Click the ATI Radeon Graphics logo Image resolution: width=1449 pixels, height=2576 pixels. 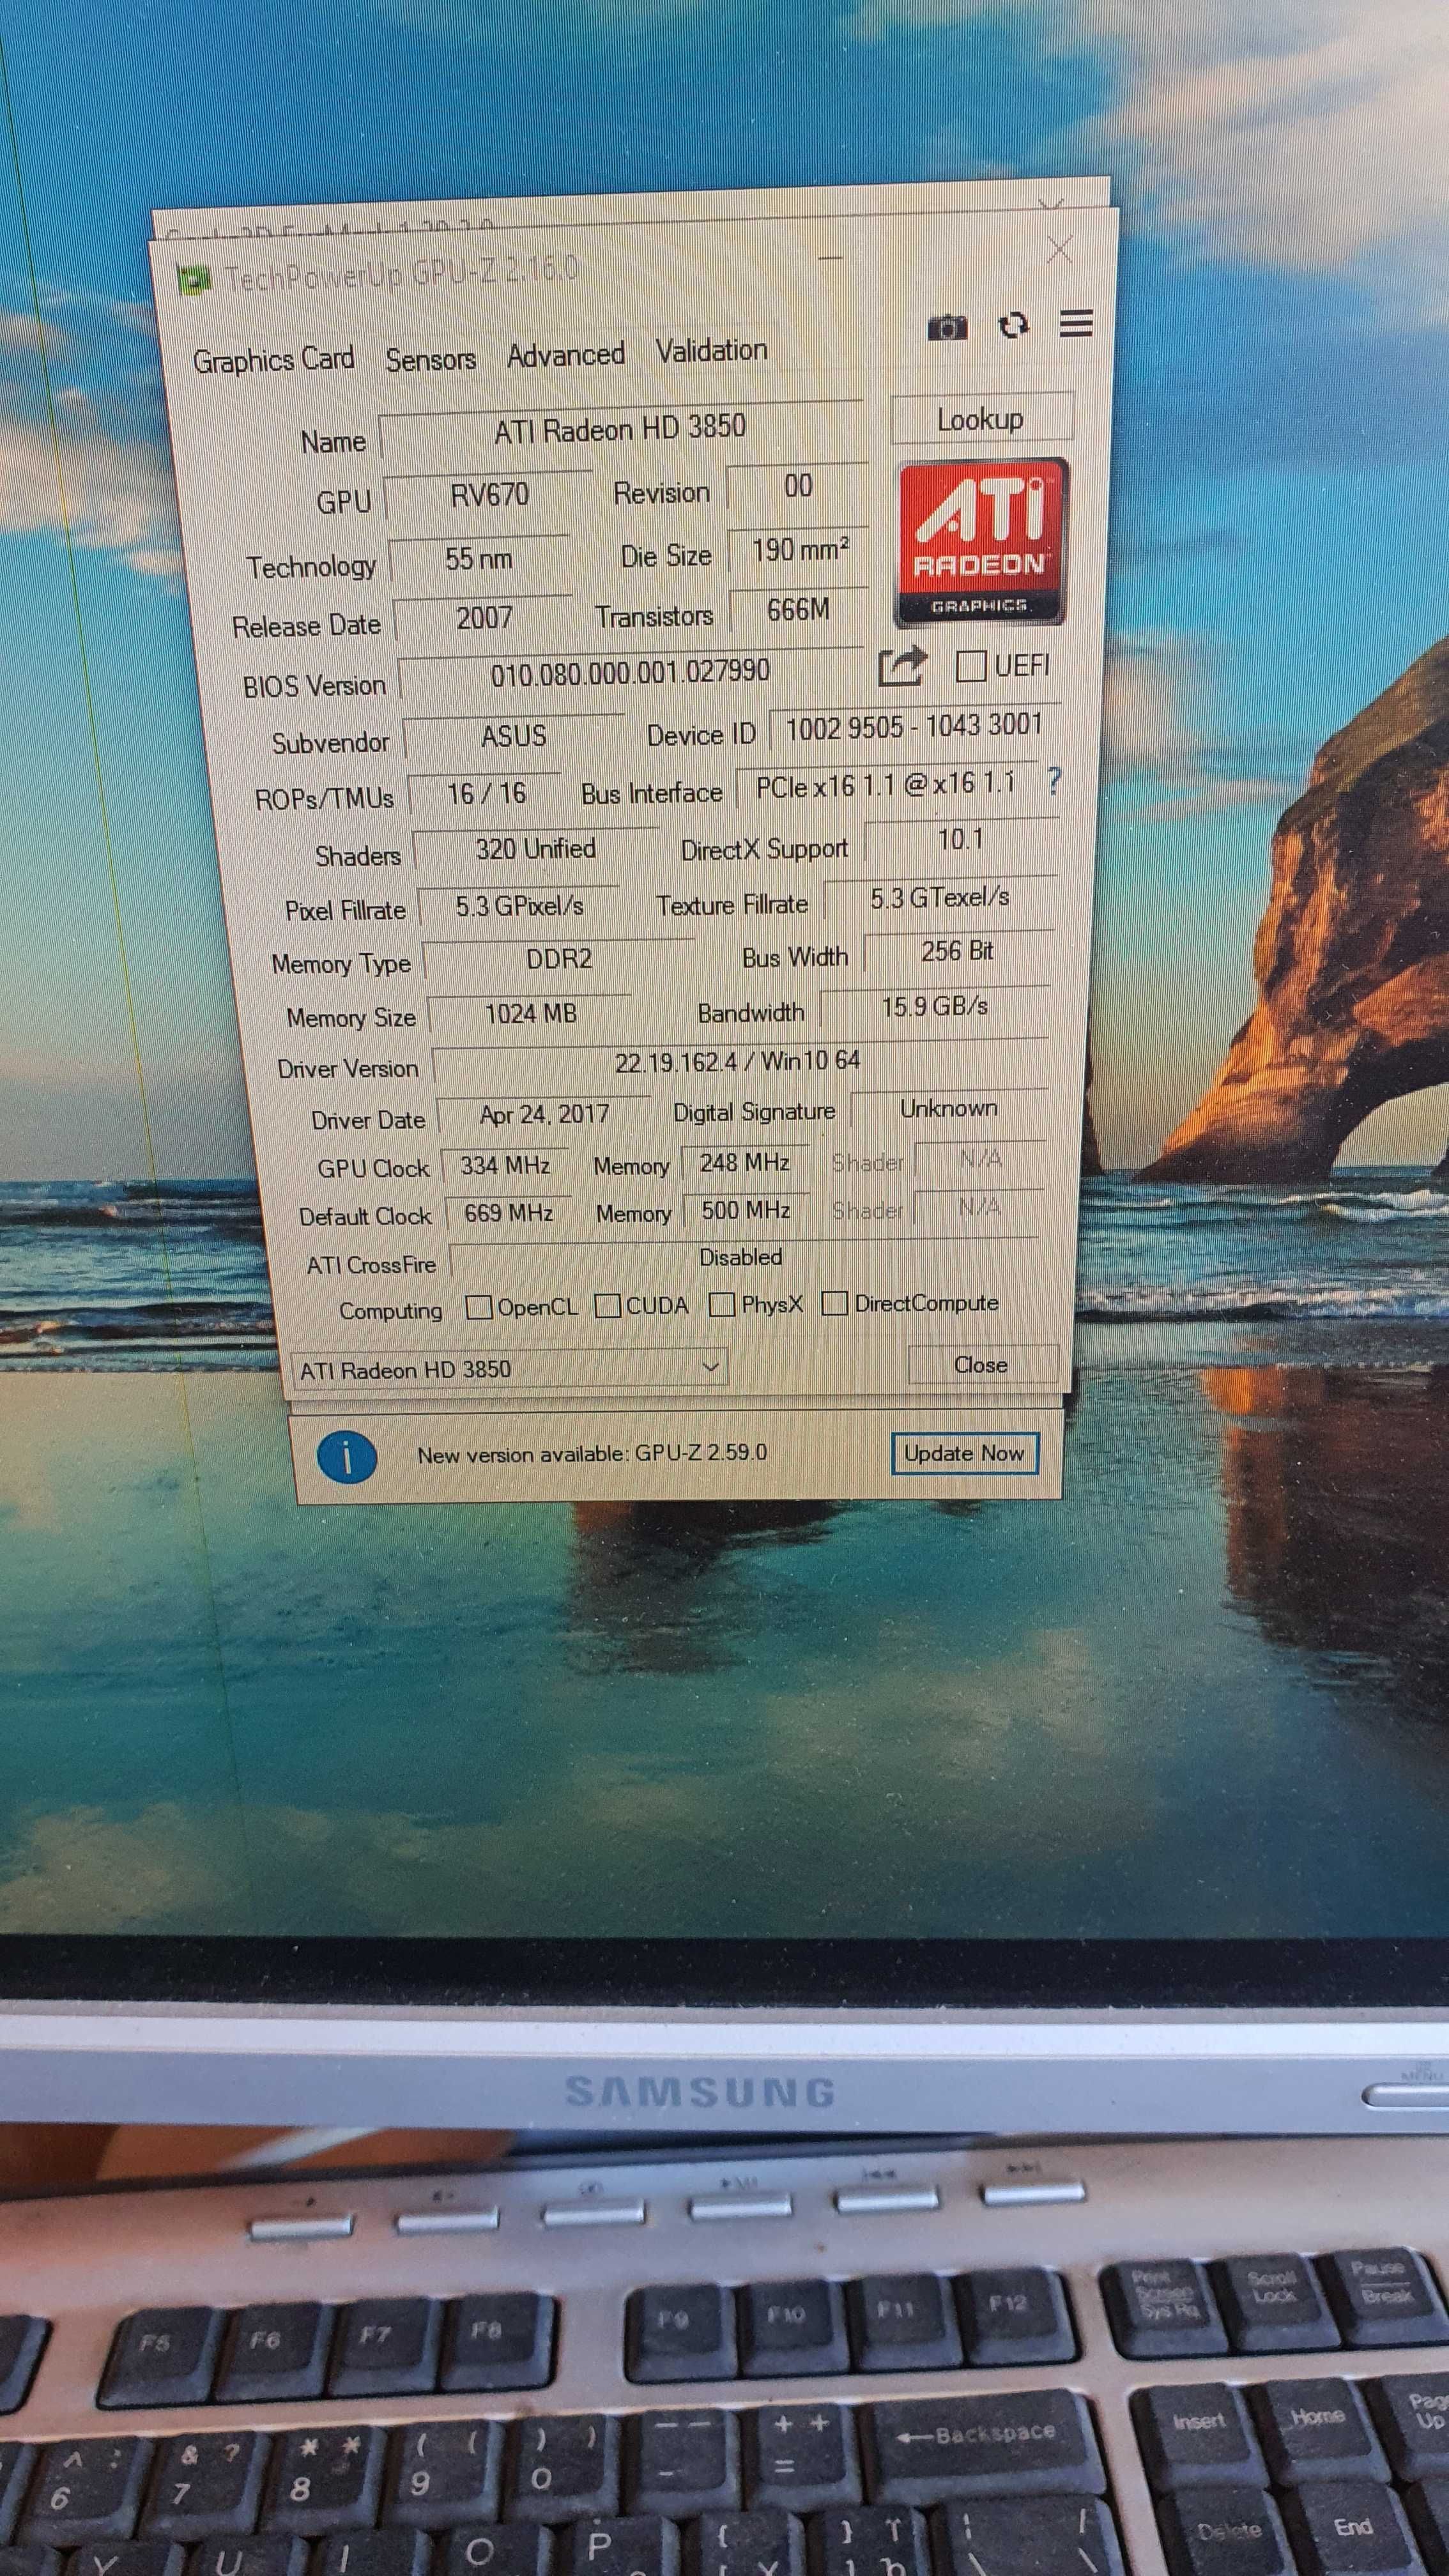point(981,542)
